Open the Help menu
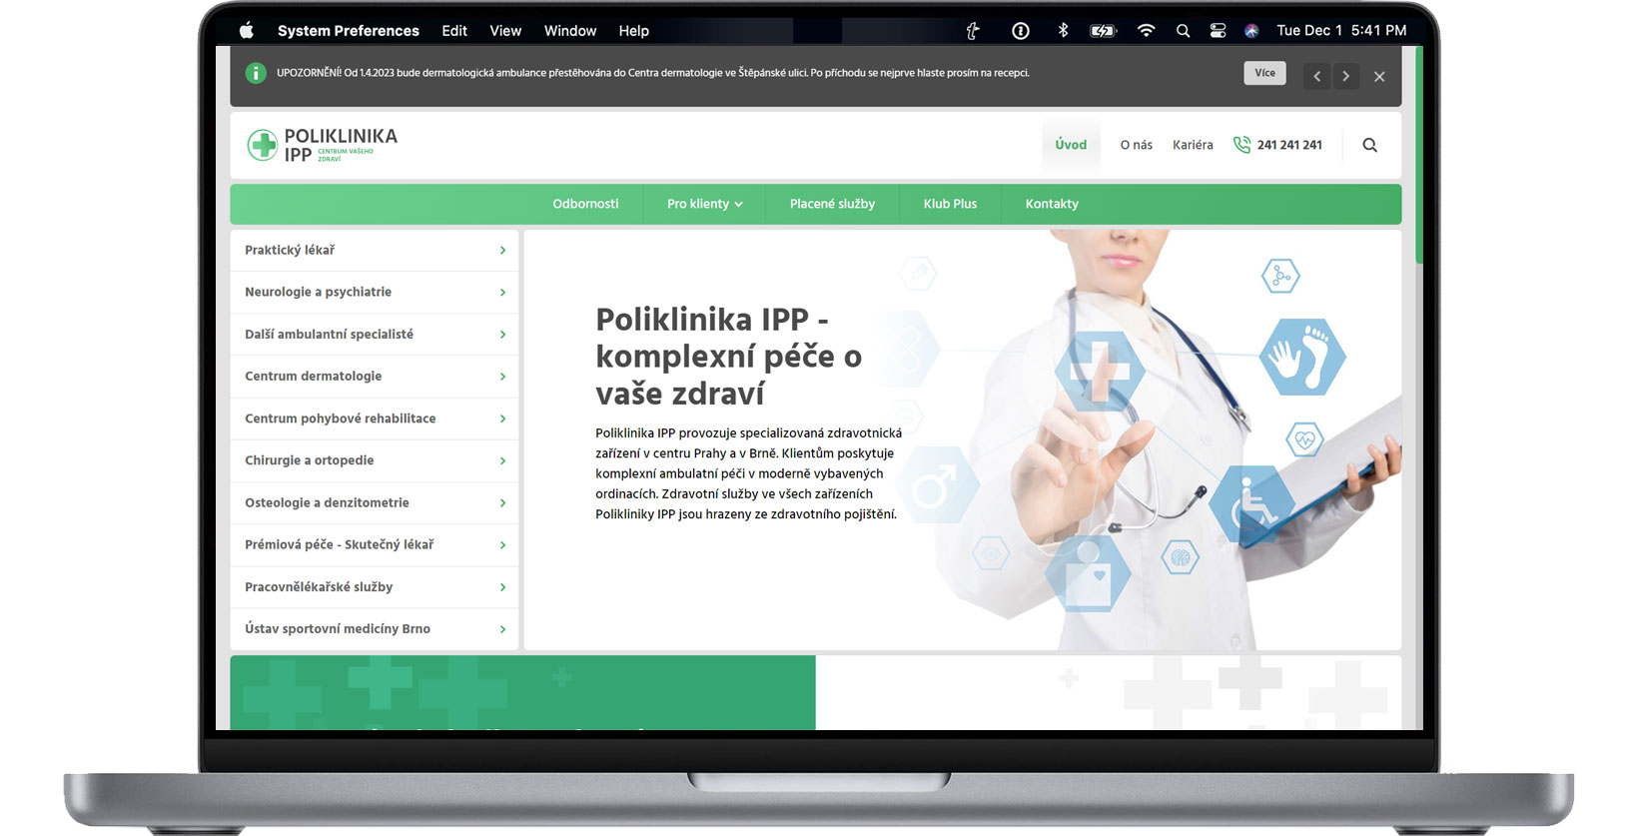 (x=634, y=31)
